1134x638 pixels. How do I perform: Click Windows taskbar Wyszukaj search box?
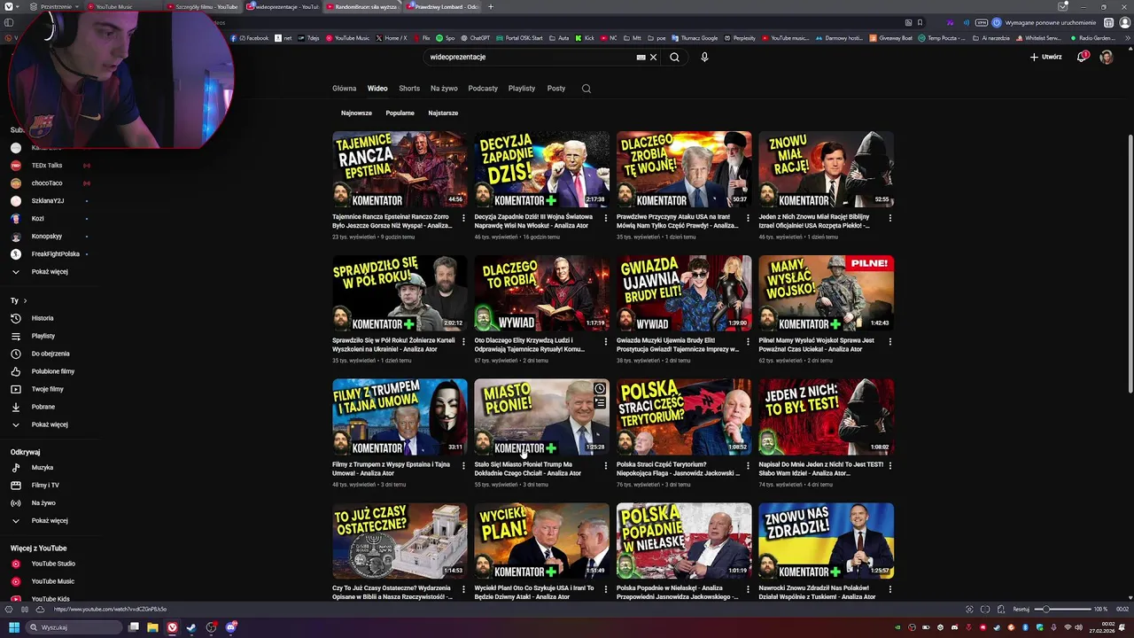(73, 627)
